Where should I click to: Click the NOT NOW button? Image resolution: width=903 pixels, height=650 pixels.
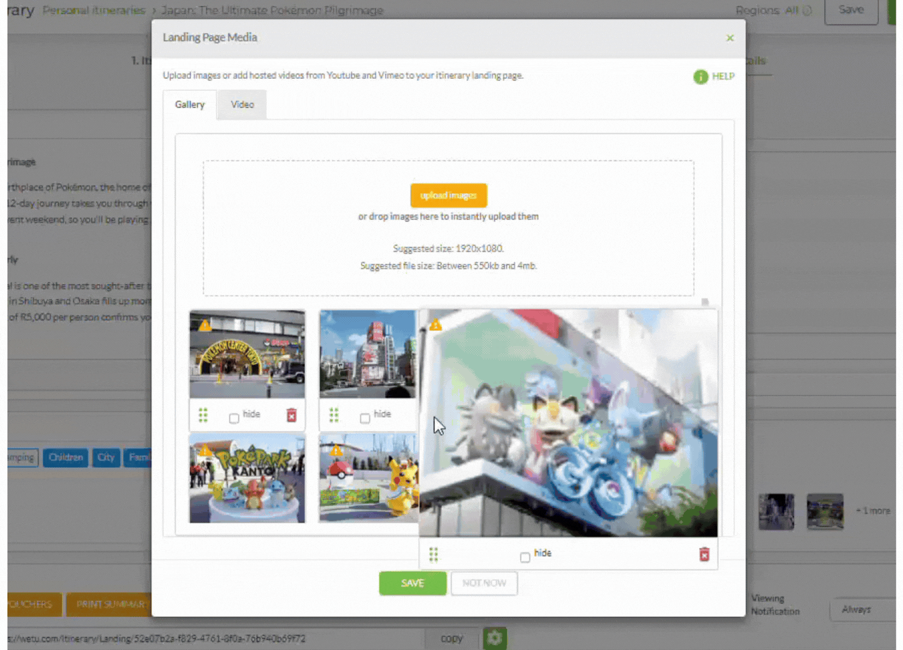click(484, 583)
